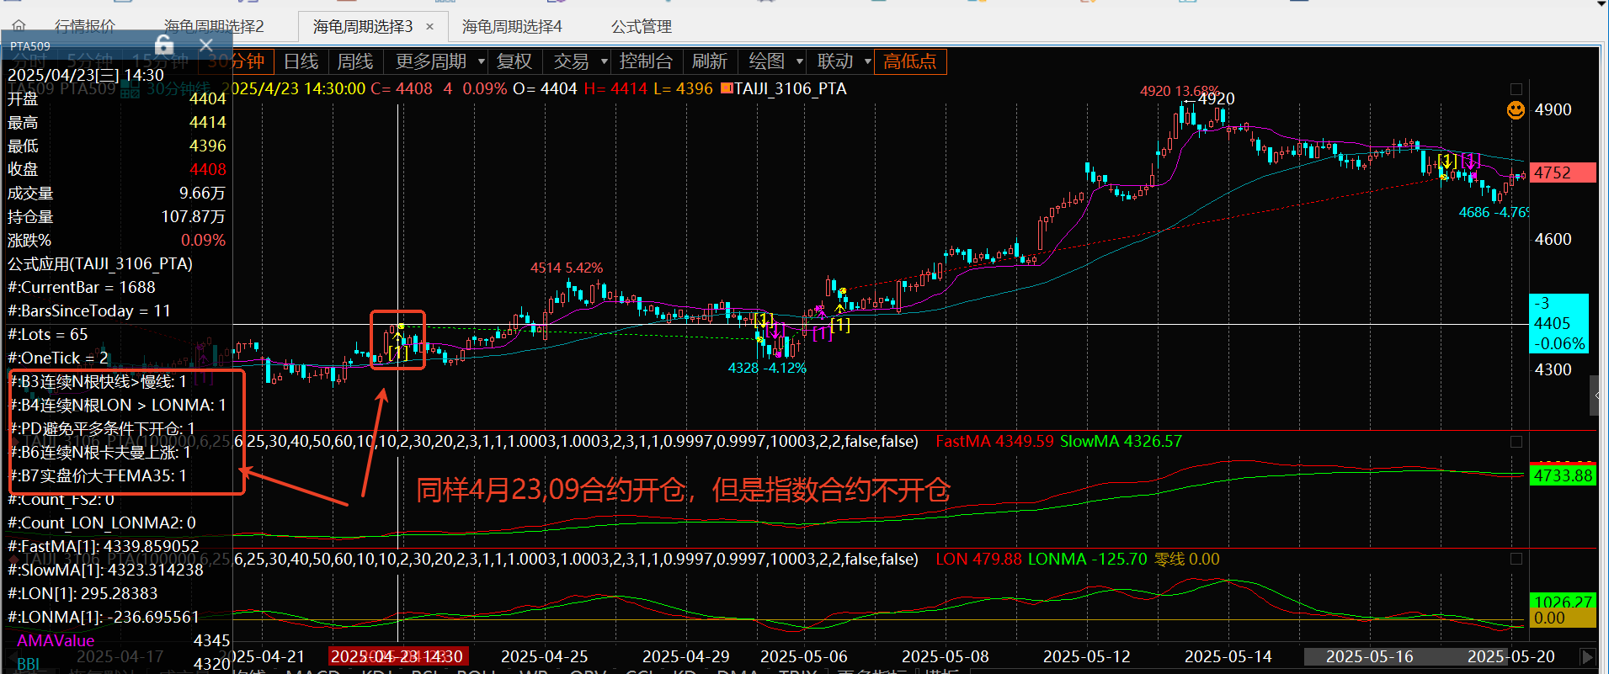Click the 零线 0.00 legend text
The width and height of the screenshot is (1609, 674).
[x=1186, y=559]
